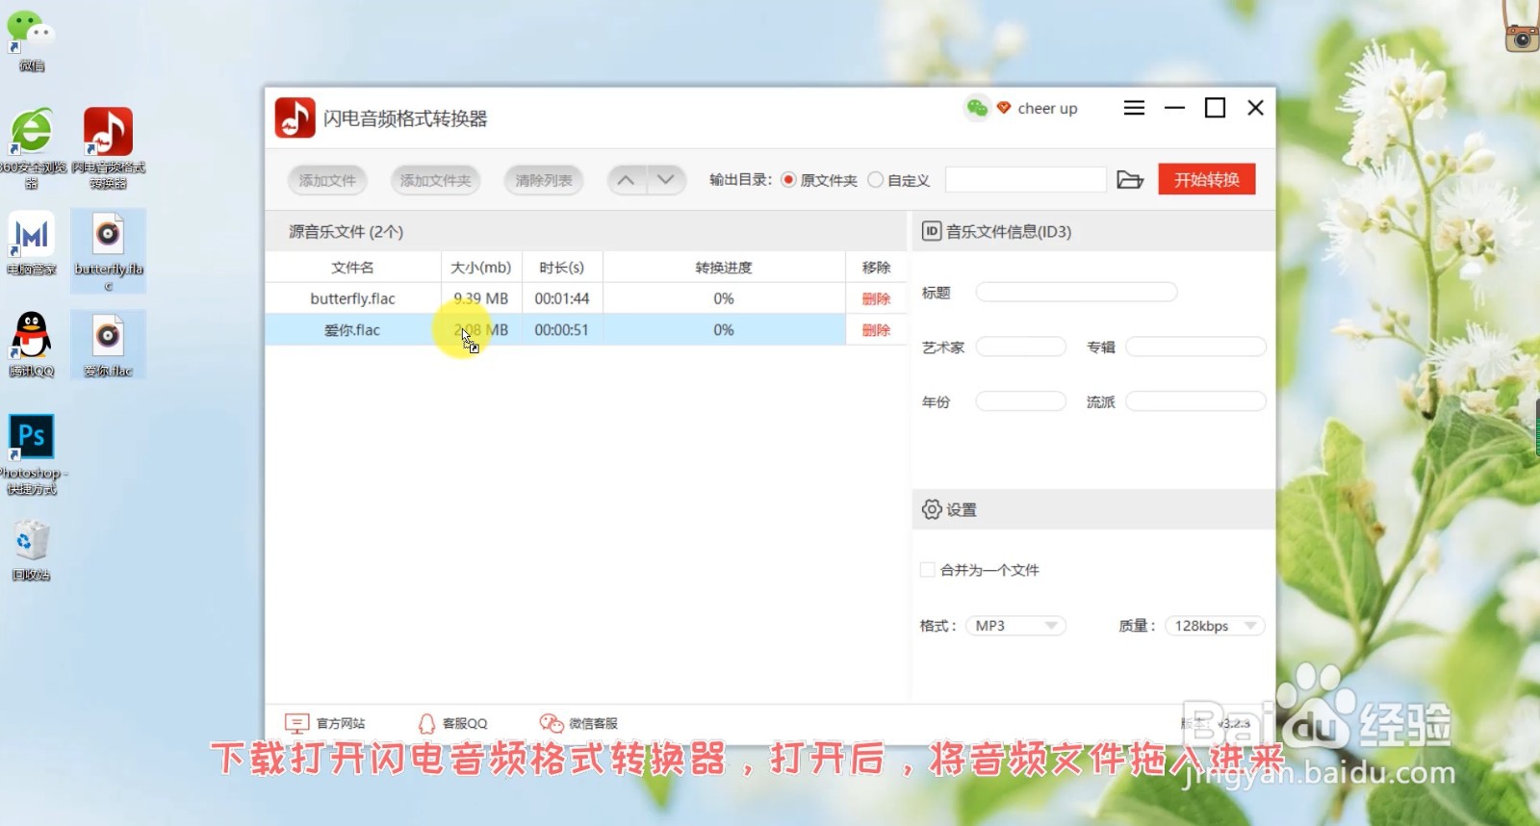Click the 0% progress of butterfly.flac

click(724, 298)
